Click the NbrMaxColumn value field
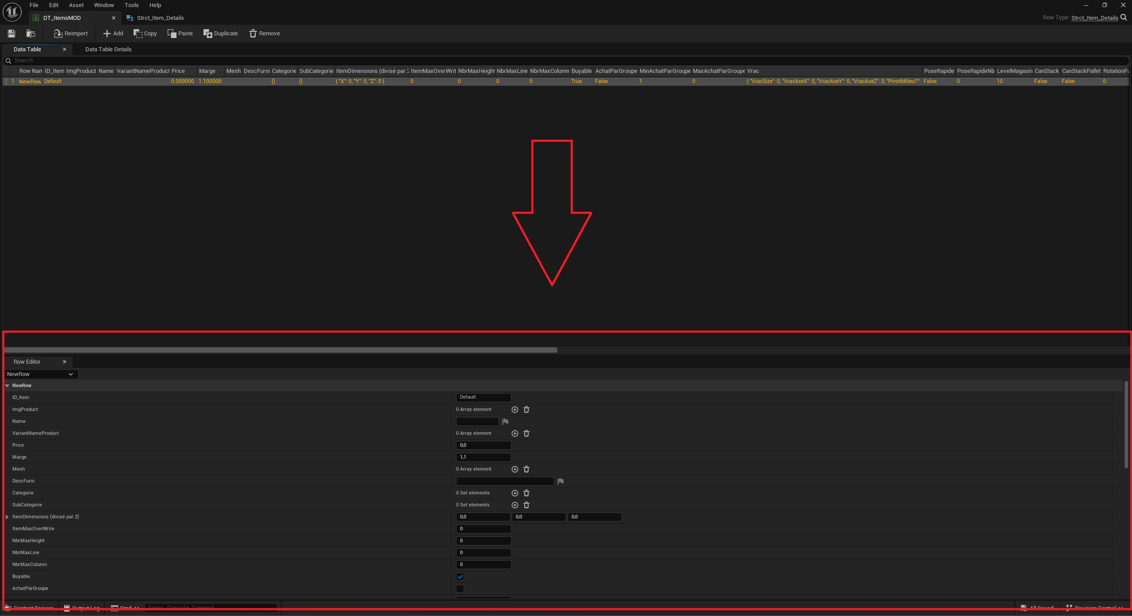Screen dimensions: 1132x616 483,565
